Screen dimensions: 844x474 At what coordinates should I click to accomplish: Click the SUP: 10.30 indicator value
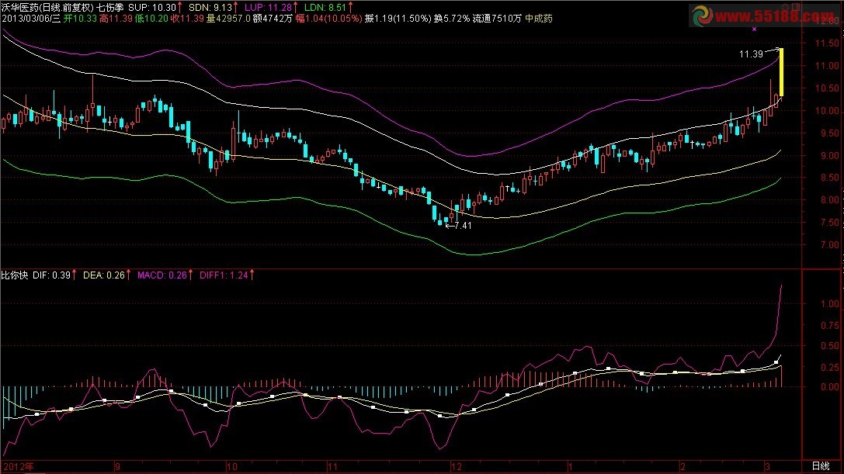[152, 8]
